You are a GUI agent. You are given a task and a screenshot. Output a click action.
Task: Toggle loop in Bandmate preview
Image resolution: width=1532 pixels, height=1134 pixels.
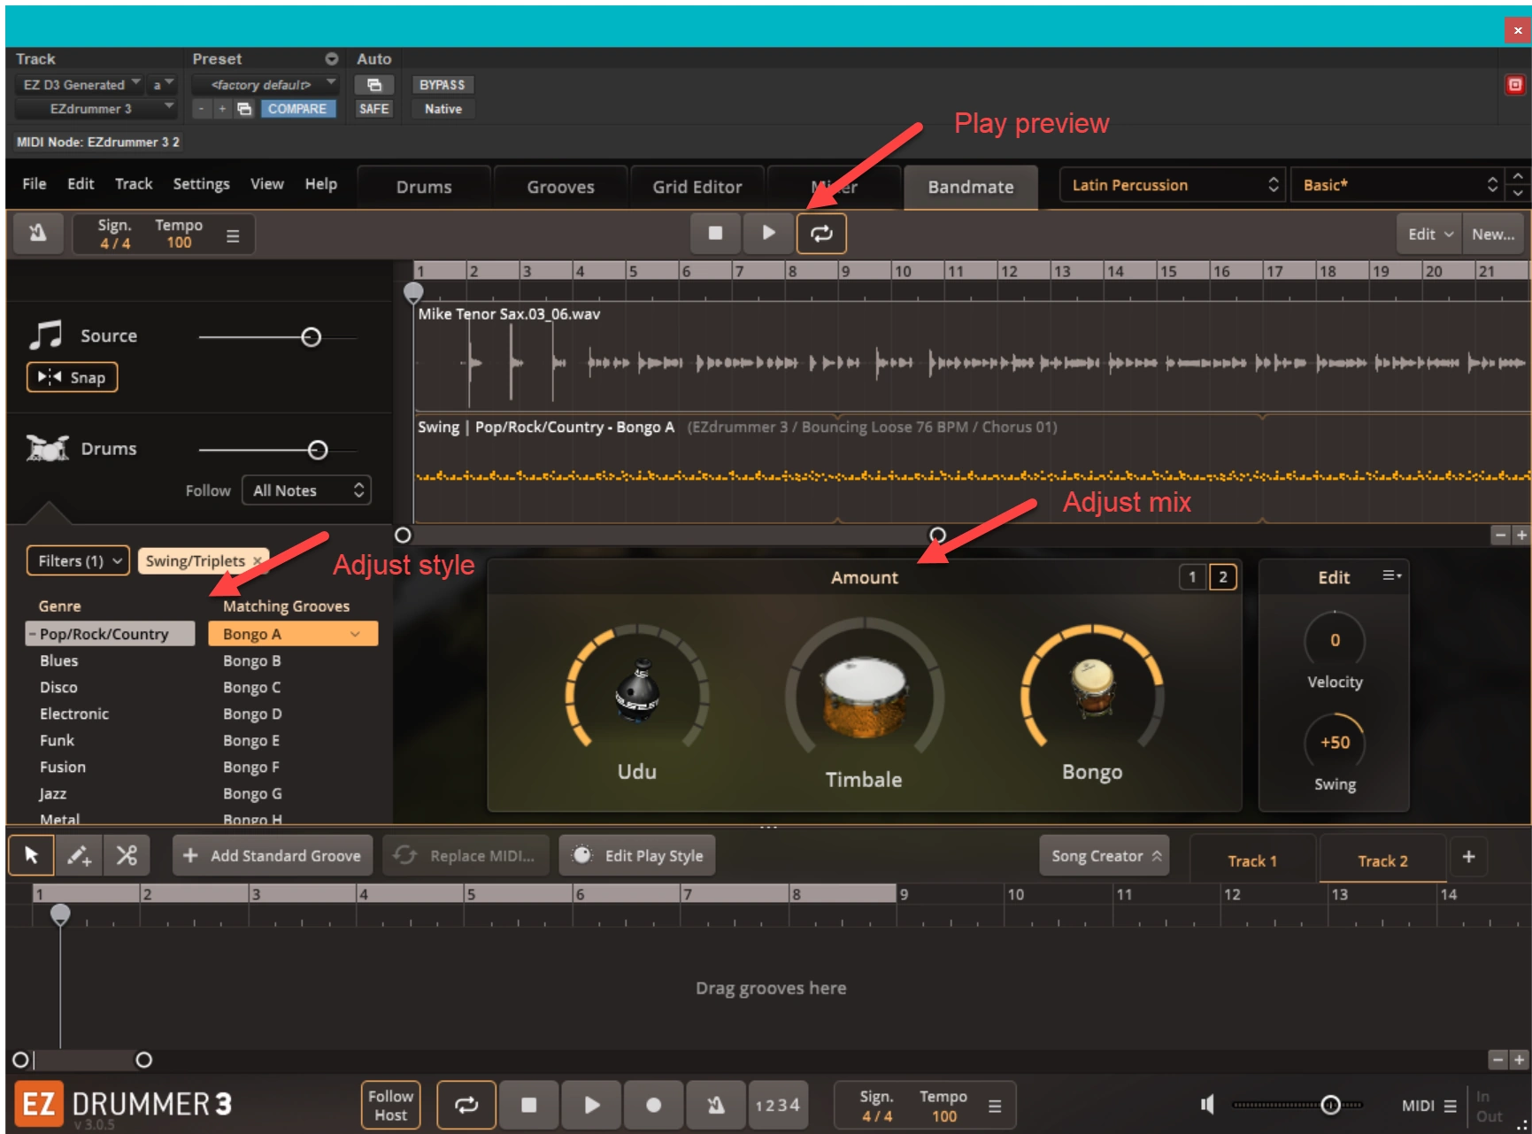pos(821,234)
